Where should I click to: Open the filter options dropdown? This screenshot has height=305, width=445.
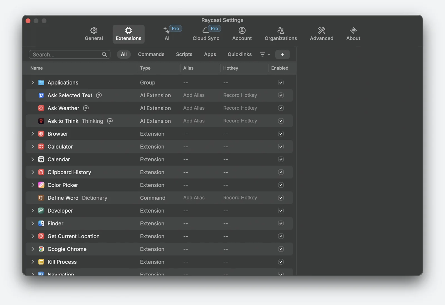click(265, 55)
